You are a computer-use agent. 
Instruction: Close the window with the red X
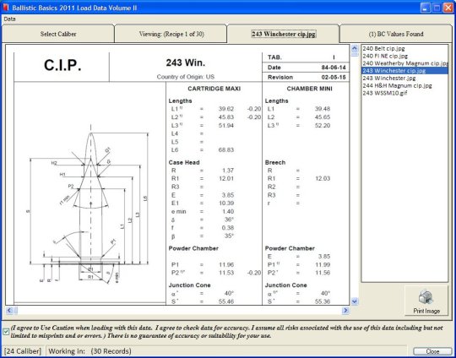[x=448, y=8]
